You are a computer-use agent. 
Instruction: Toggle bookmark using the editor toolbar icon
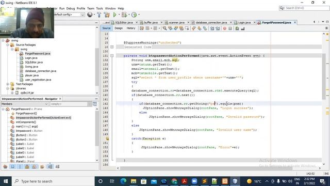[x=205, y=28]
